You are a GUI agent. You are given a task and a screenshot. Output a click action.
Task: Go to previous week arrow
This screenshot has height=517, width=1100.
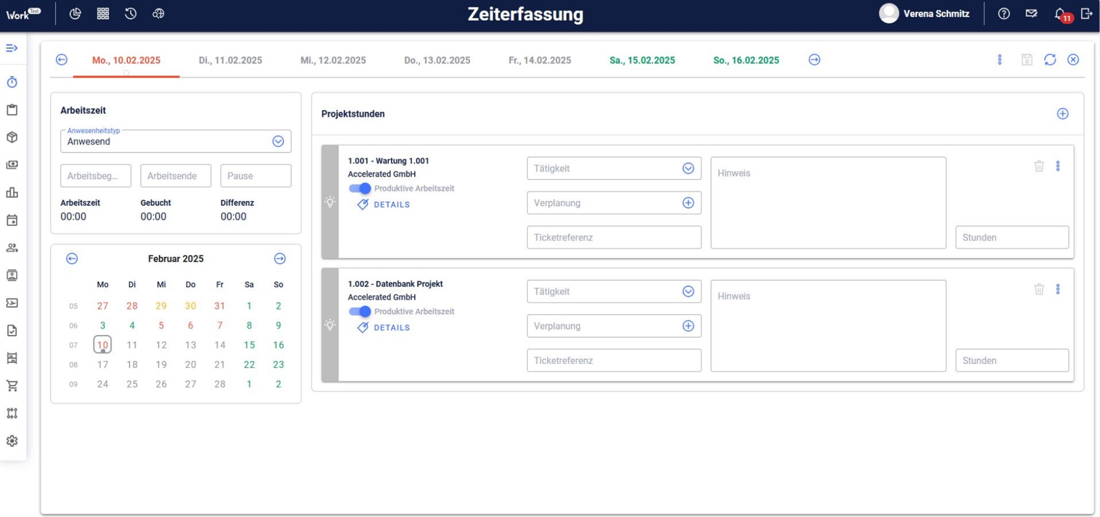pos(61,60)
